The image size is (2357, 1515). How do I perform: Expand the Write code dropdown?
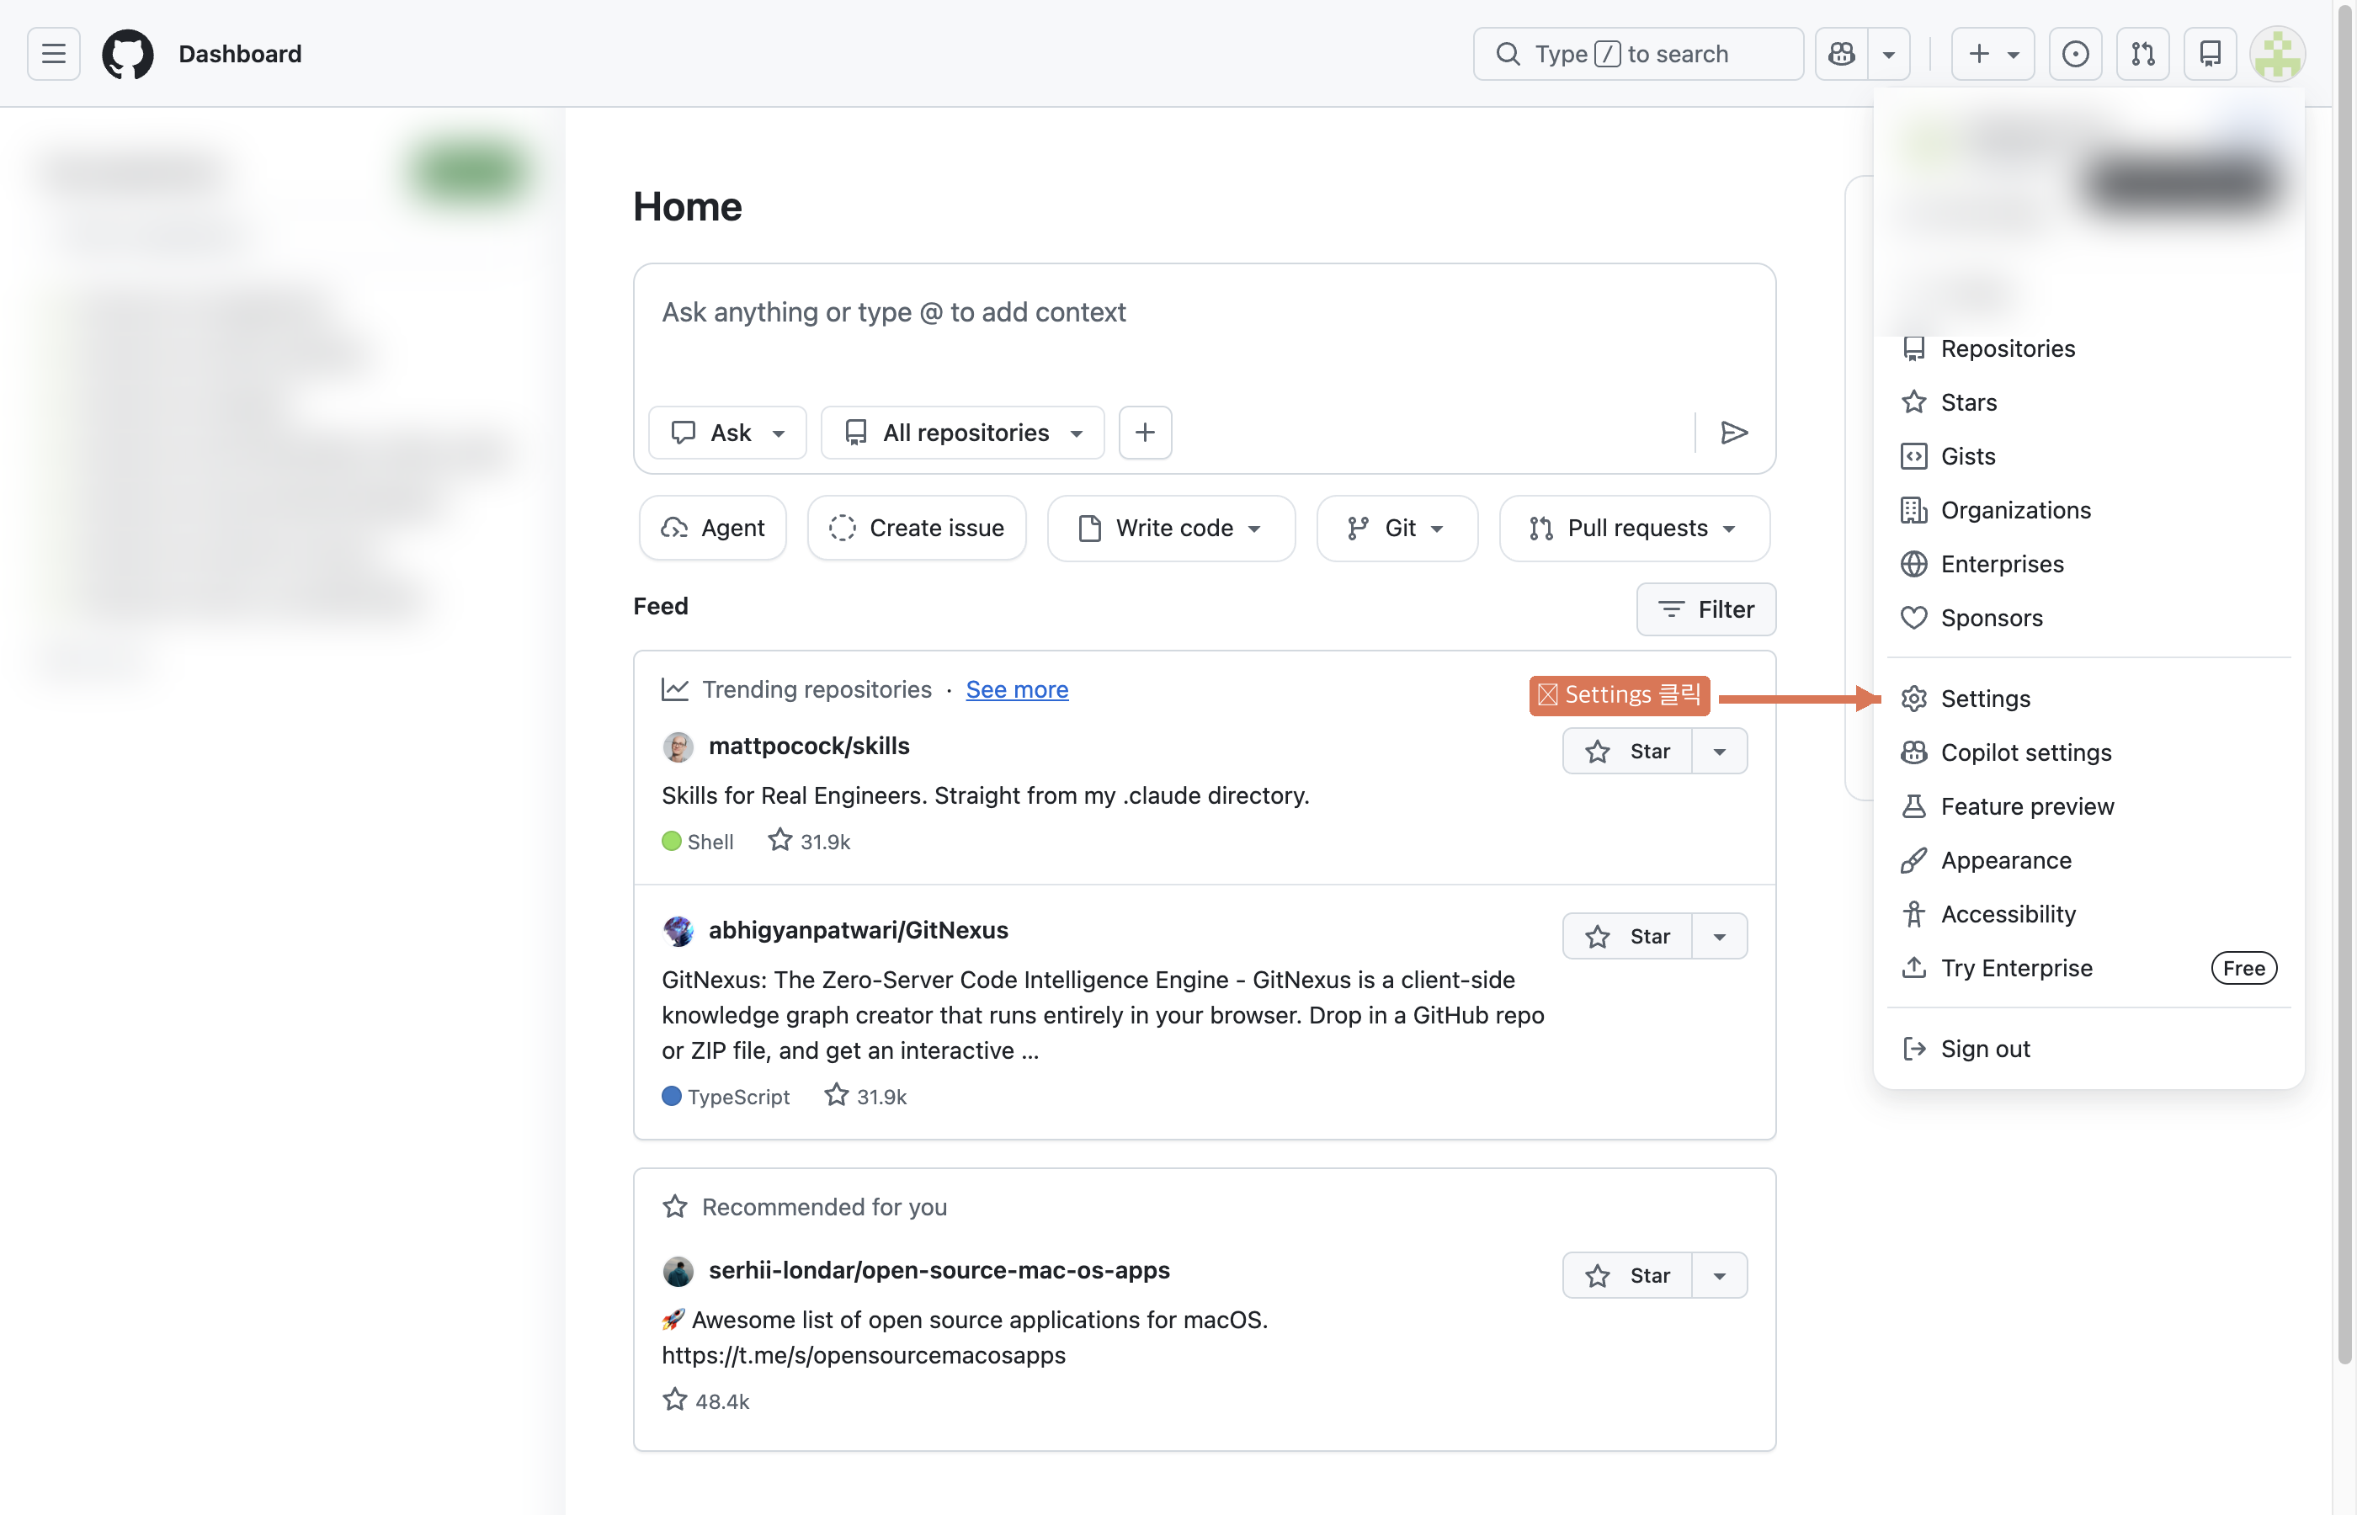(x=1171, y=529)
